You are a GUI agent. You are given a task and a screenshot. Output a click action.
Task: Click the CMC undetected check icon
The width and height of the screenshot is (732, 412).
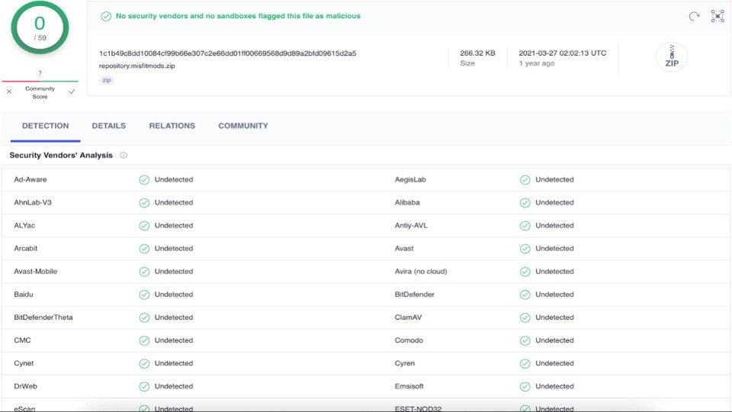(144, 340)
